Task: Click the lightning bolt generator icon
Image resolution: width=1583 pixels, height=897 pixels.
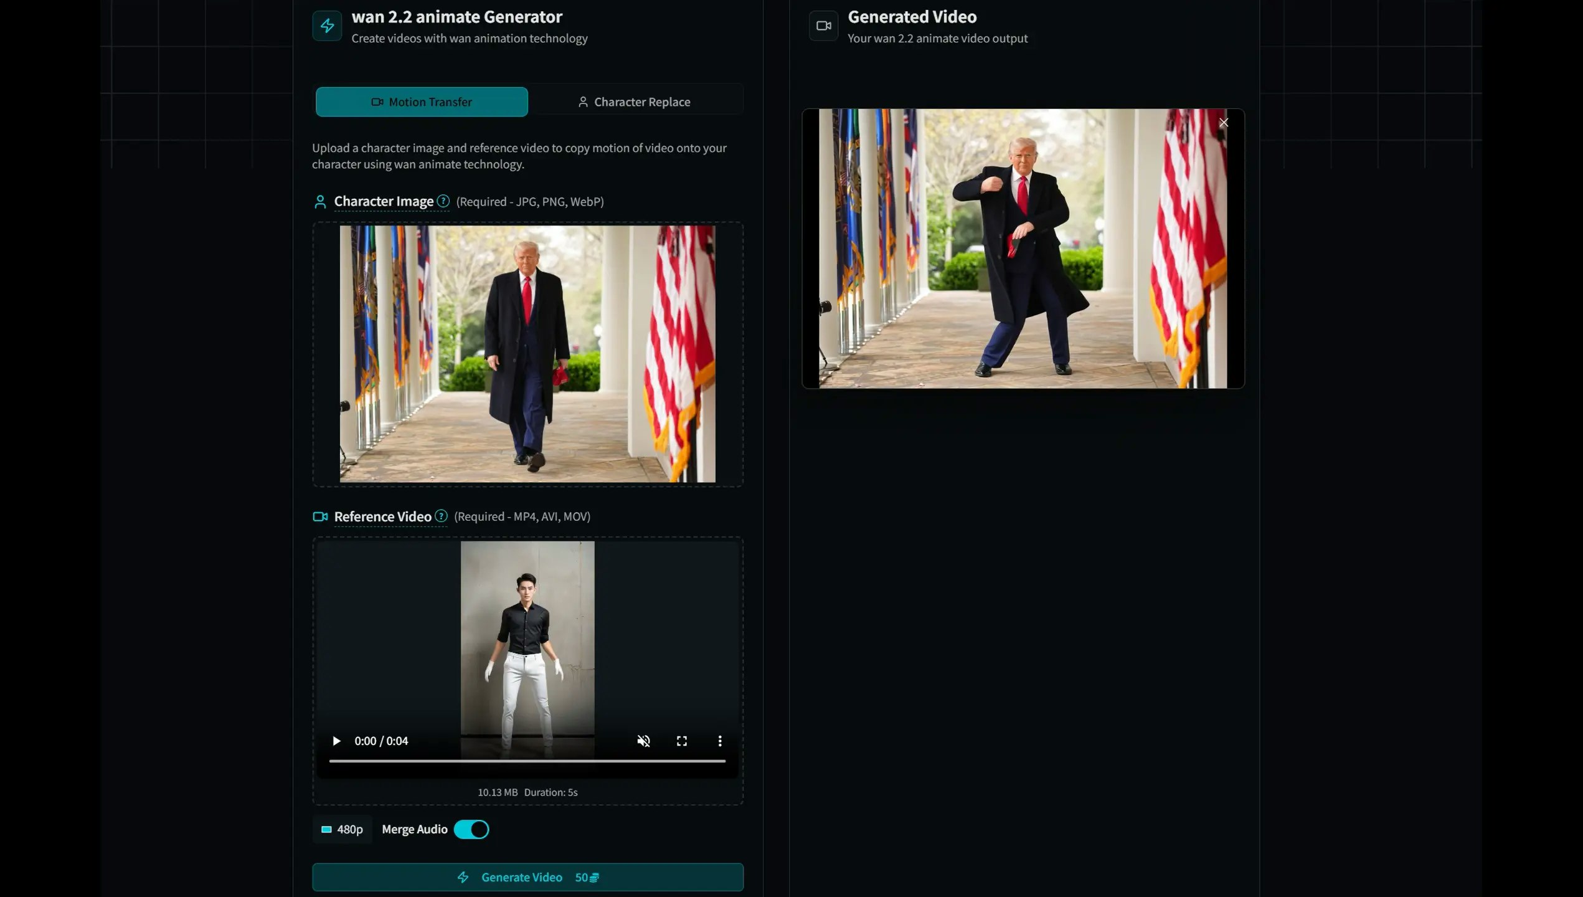Action: 327,26
